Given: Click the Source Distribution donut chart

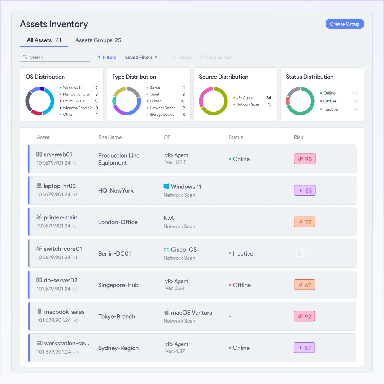Looking at the screenshot, I should click(213, 101).
